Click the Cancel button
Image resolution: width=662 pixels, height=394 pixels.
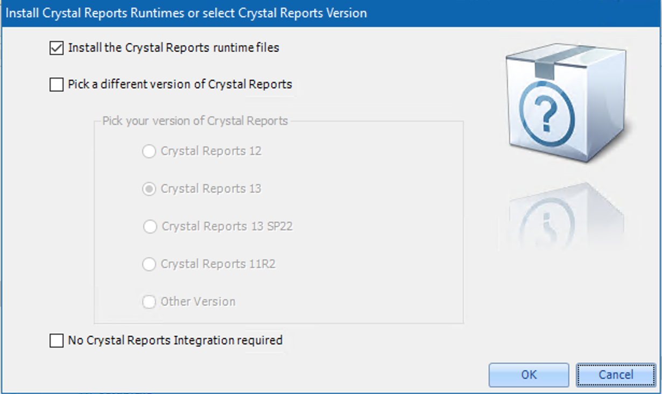616,375
